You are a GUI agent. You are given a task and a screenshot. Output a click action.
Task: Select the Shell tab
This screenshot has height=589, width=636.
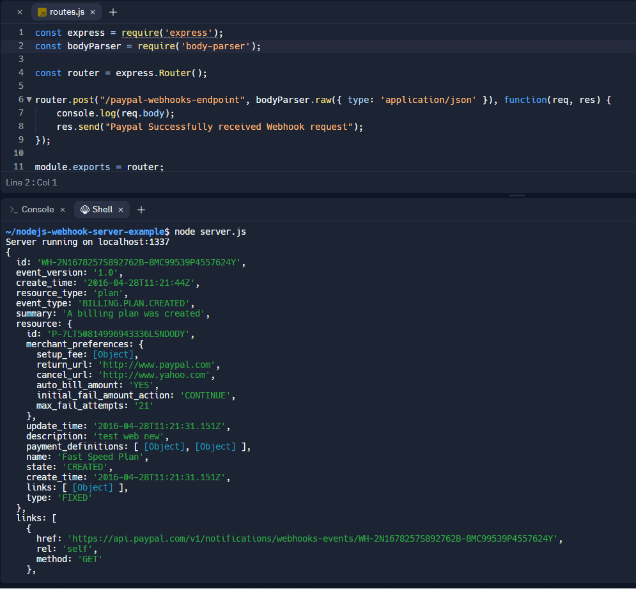pyautogui.click(x=102, y=210)
